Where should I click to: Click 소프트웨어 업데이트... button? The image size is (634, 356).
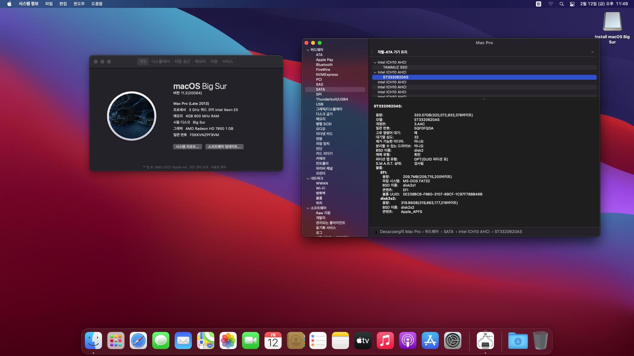pos(225,147)
